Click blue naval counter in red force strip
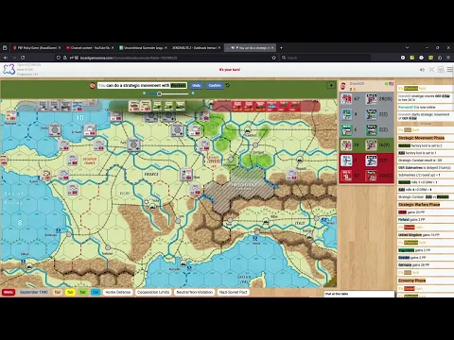The width and height of the screenshot is (454, 340). [x=271, y=106]
